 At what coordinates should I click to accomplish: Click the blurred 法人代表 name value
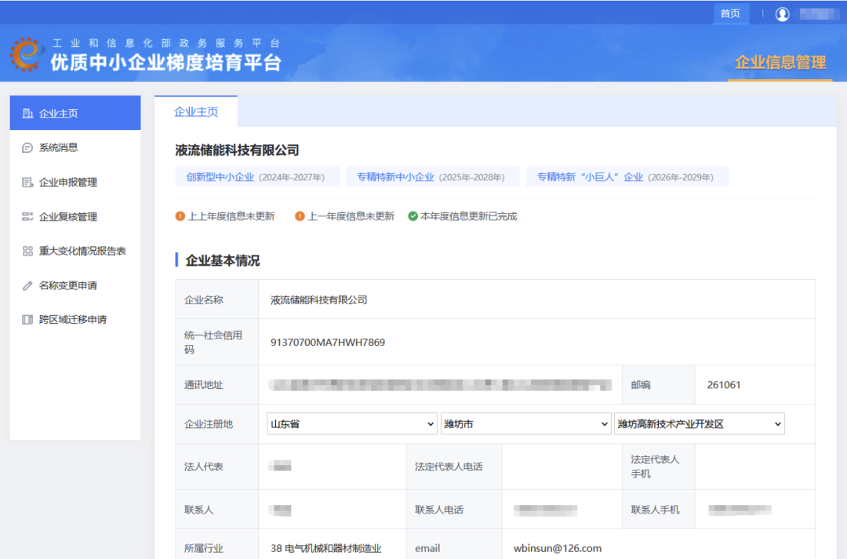click(280, 466)
